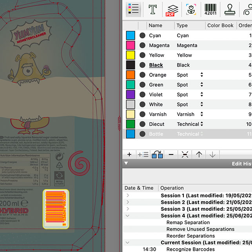Screen dimensions: 252x252
Task: Open type dropdown for Diecut separation
Action: pos(202,124)
